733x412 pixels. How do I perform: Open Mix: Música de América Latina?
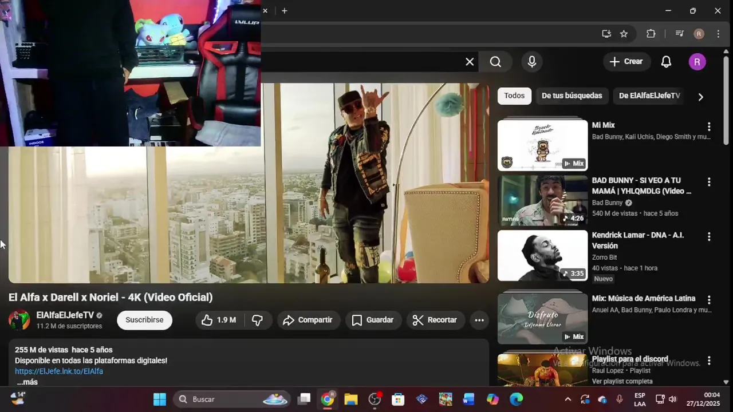pos(644,298)
